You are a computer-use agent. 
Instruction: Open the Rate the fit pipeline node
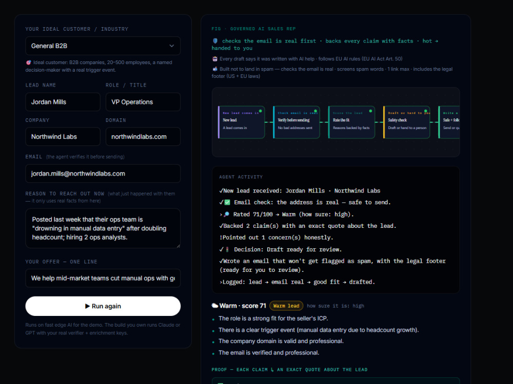coord(351,122)
